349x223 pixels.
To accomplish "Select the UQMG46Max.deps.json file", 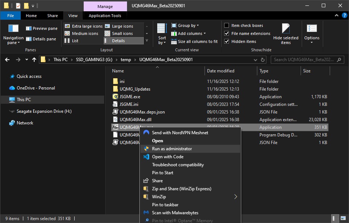I will coord(142,112).
